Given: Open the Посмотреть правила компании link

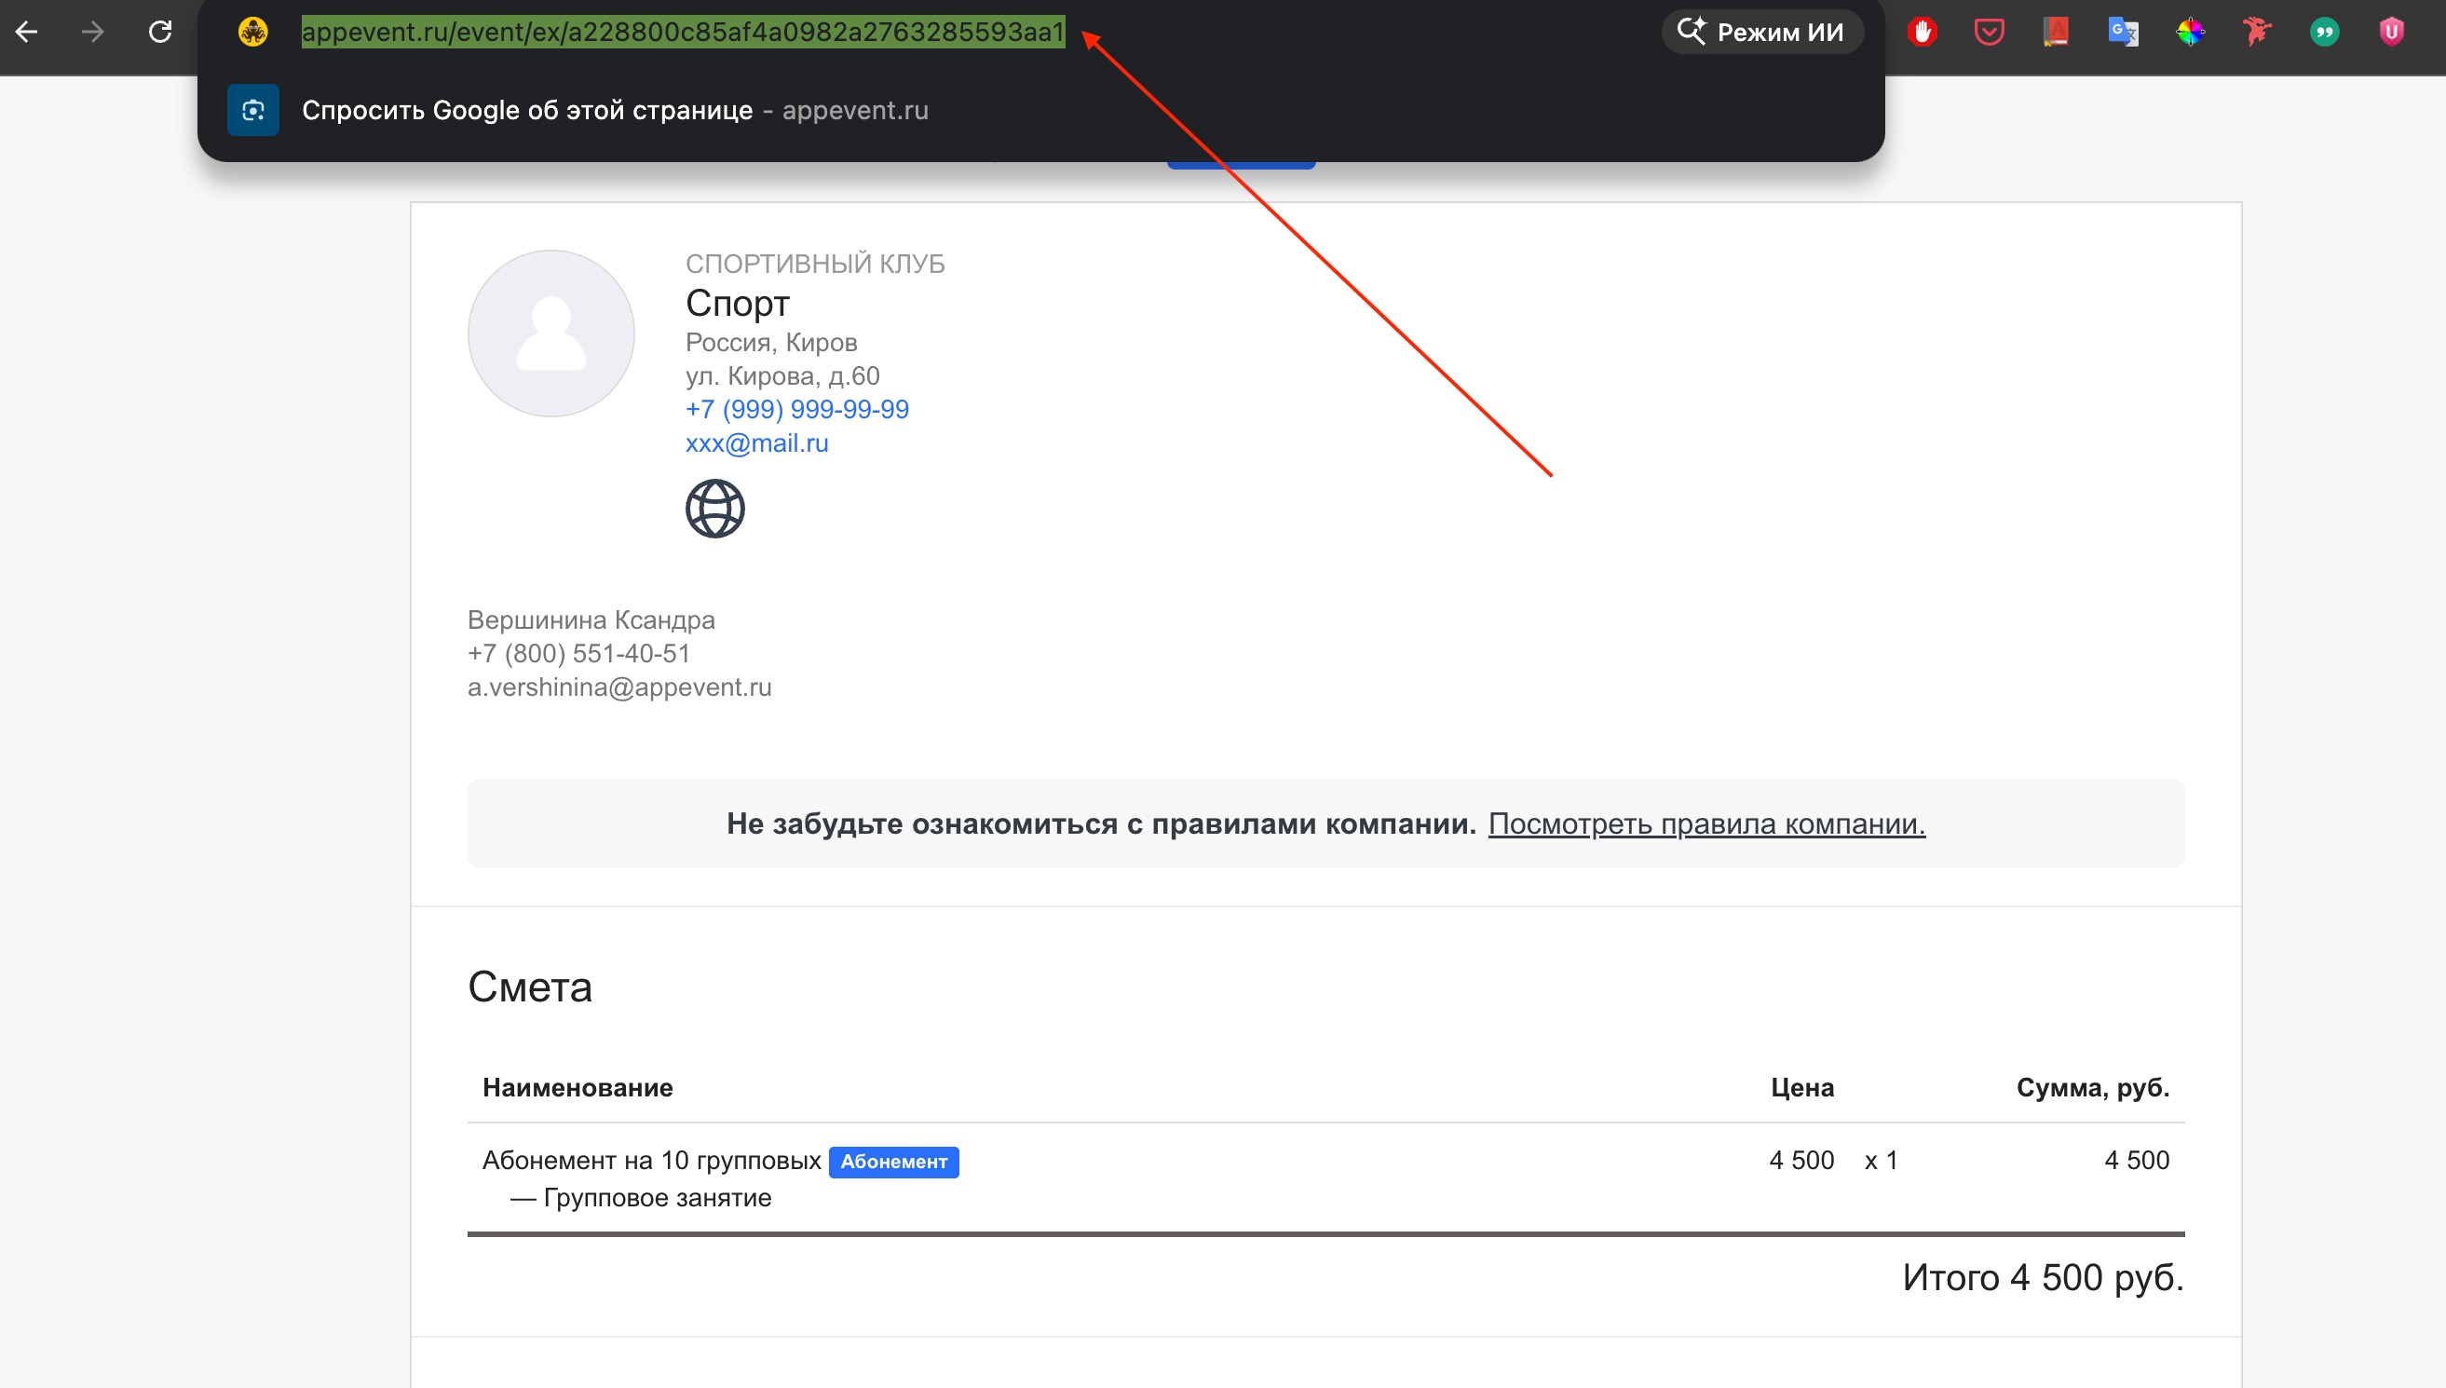Looking at the screenshot, I should 1706,823.
